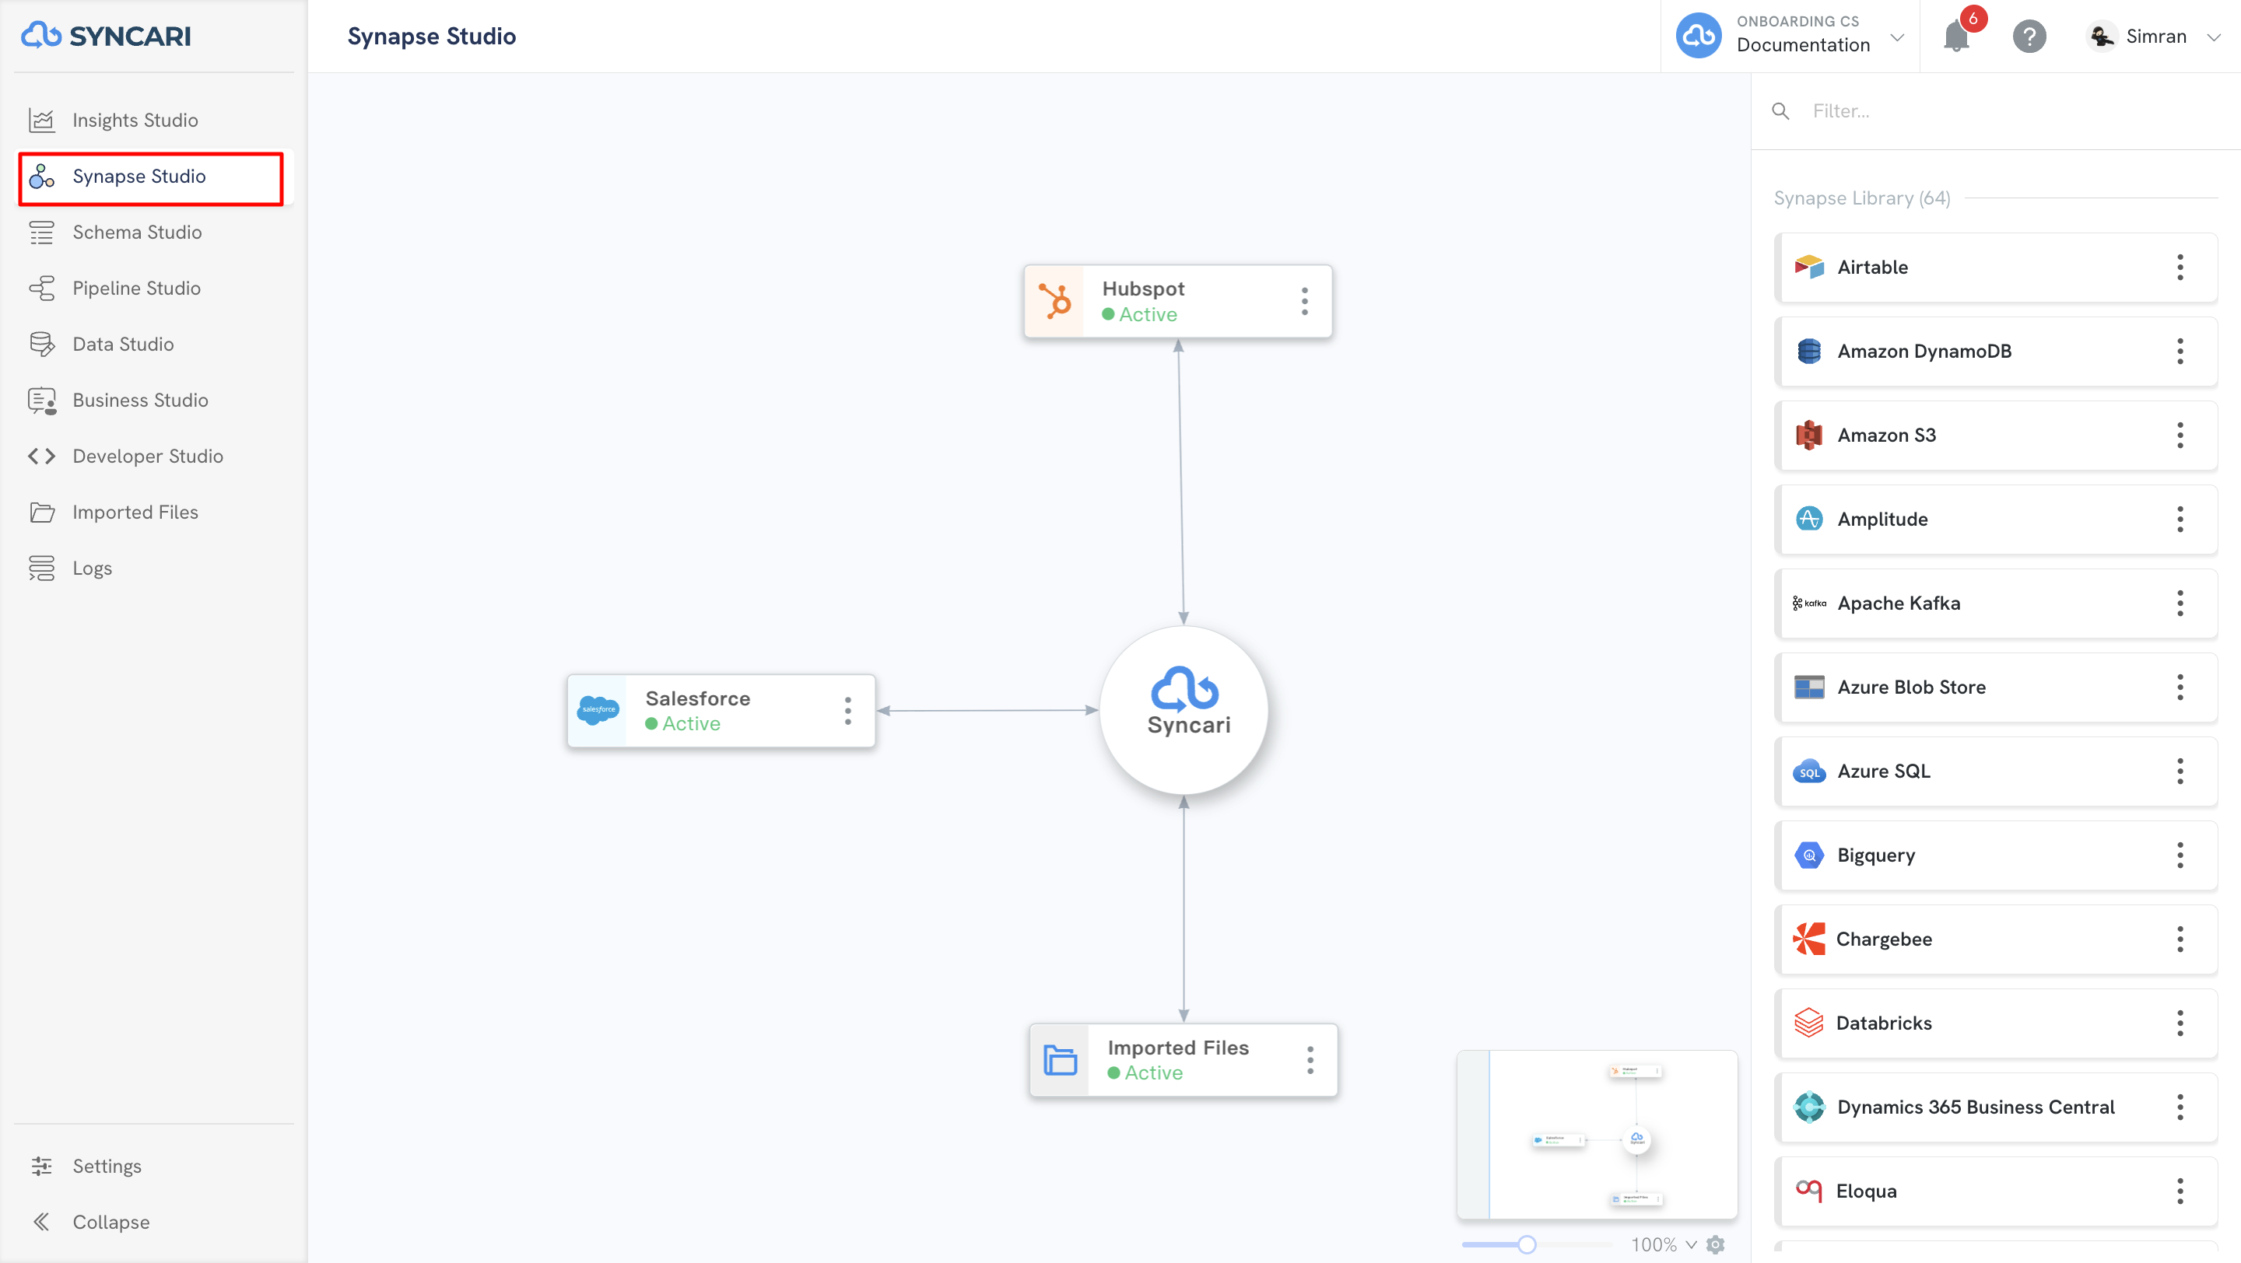Click the Chargebee connector icon
Image resolution: width=2241 pixels, height=1263 pixels.
click(1808, 939)
